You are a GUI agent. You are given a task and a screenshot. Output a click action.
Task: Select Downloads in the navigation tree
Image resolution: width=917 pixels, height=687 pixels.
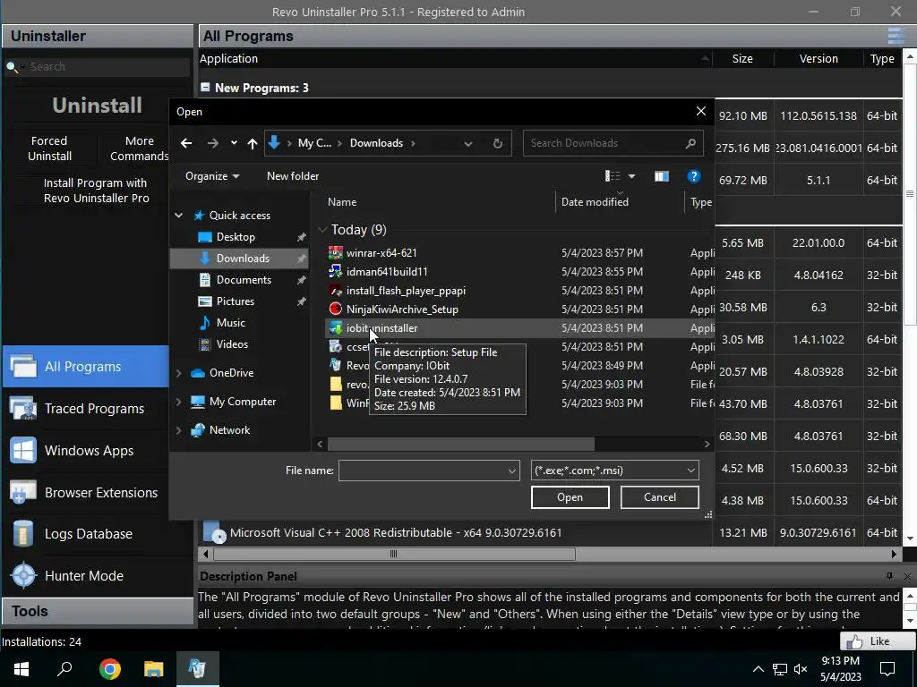(239, 259)
